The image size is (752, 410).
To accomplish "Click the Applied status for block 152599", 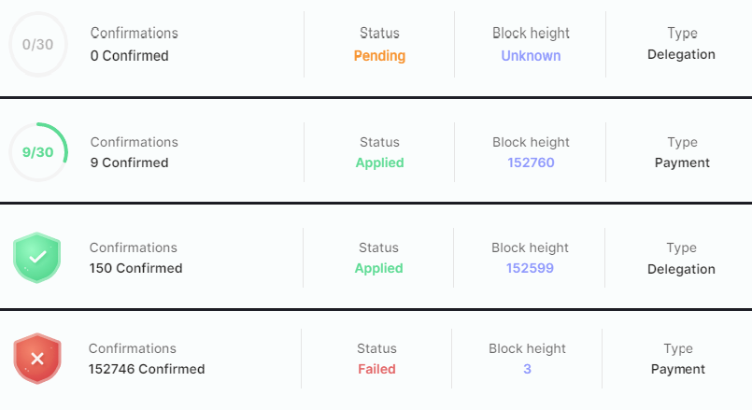I will (x=378, y=268).
